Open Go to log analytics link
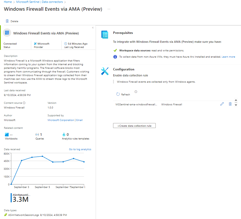 pyautogui.click(x=80, y=149)
